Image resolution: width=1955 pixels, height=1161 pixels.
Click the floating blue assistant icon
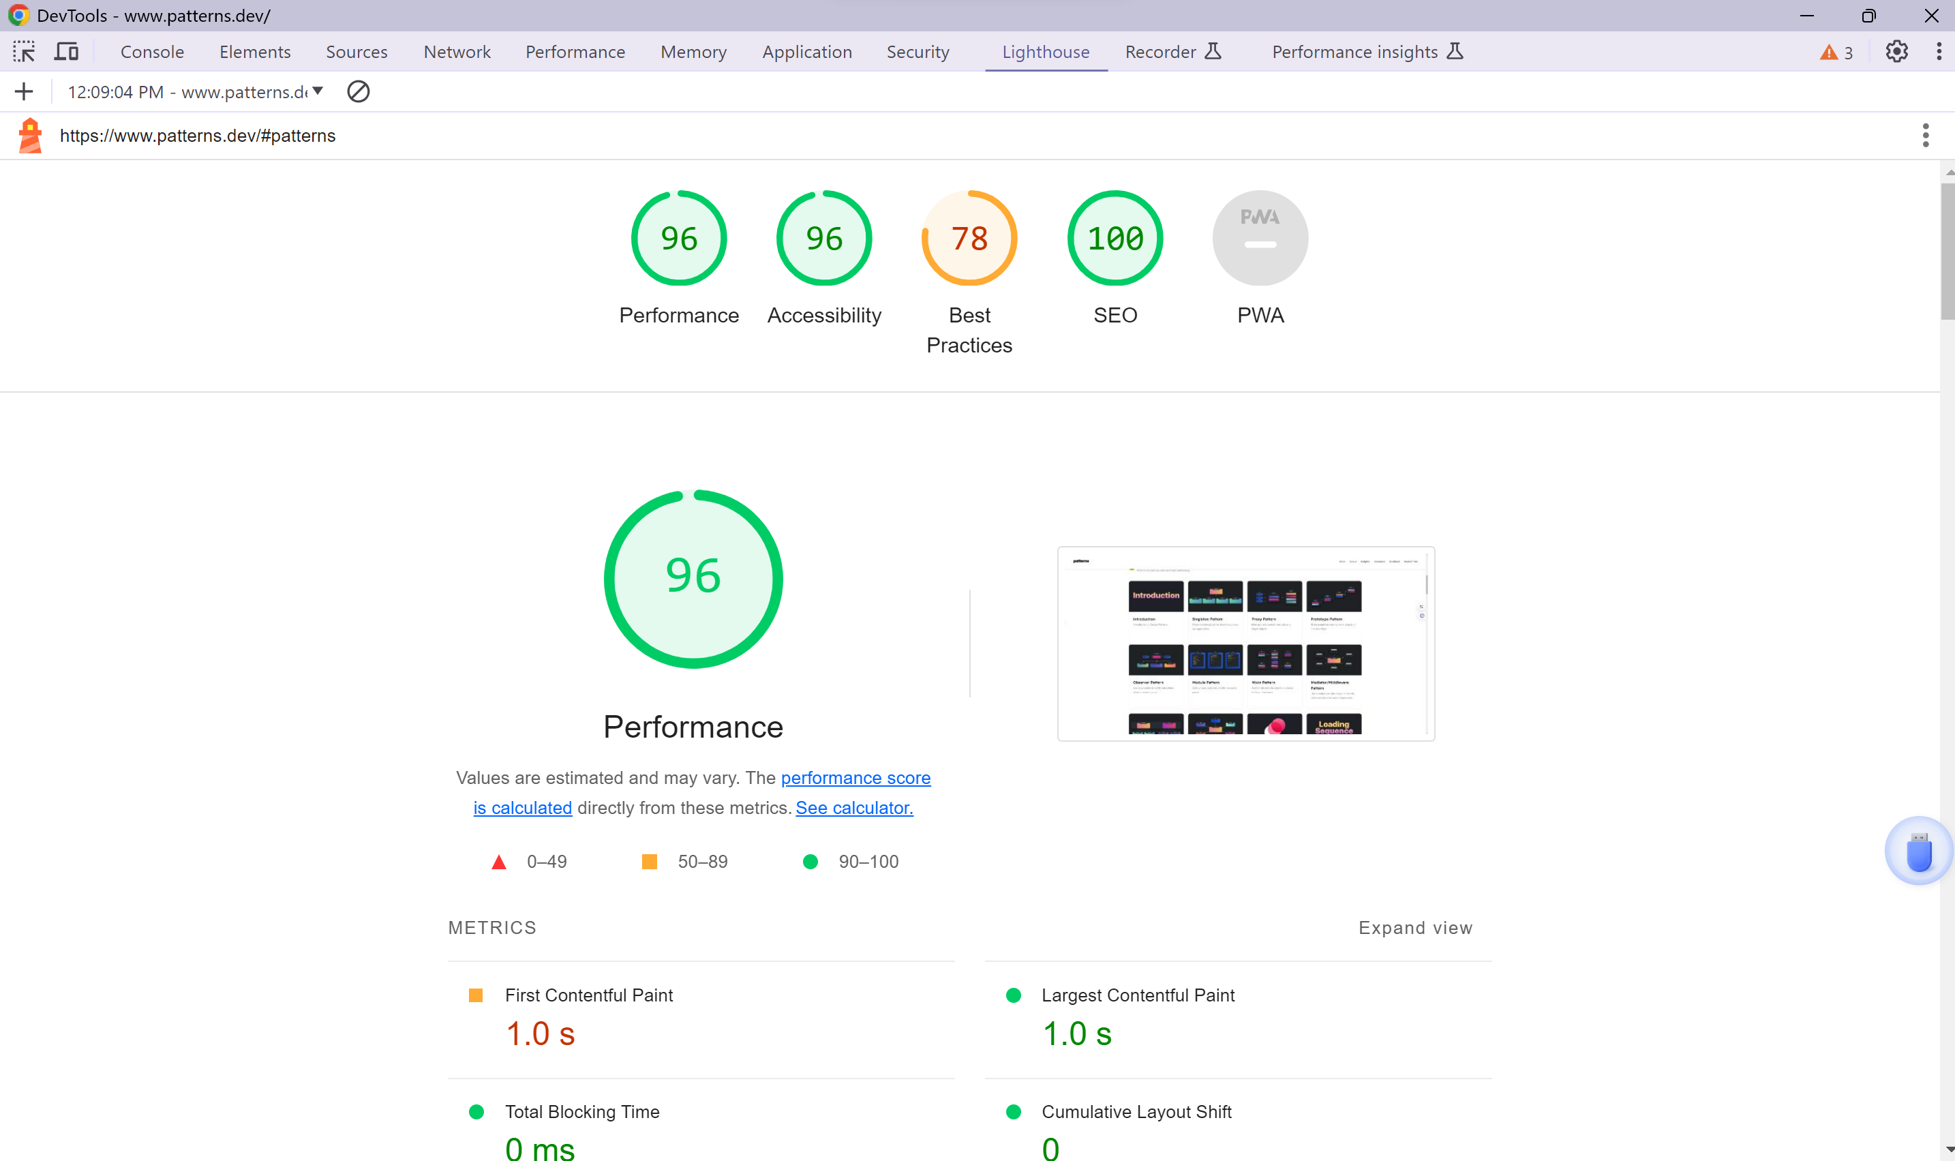pos(1918,851)
